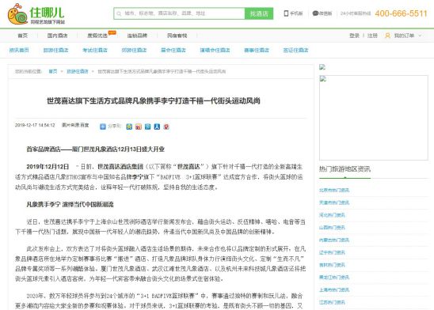Open the 天津市热门资讯 sidebar link
Screen dimensions: 434x310
(334, 202)
